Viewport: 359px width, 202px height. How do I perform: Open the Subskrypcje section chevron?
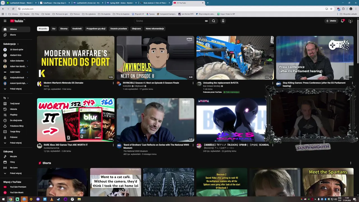18,44
